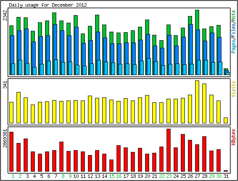
Task: Click day '2' on the x-axis
Action: tap(20, 176)
